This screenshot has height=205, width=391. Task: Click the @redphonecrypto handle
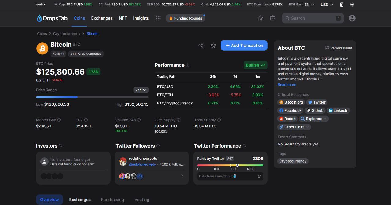(142, 164)
